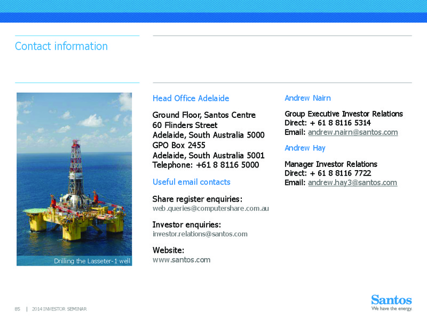This screenshot has width=427, height=320.
Task: Select the 'Andrew Hay' name heading
Action: click(305, 148)
